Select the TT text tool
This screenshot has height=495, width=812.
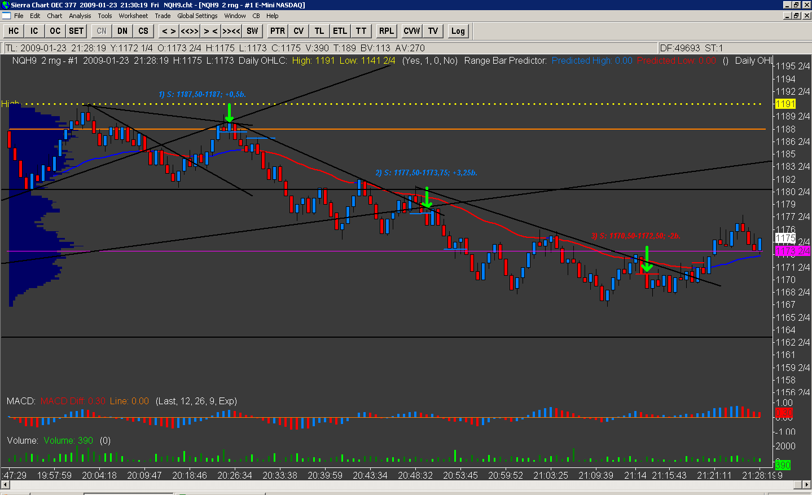pos(361,31)
